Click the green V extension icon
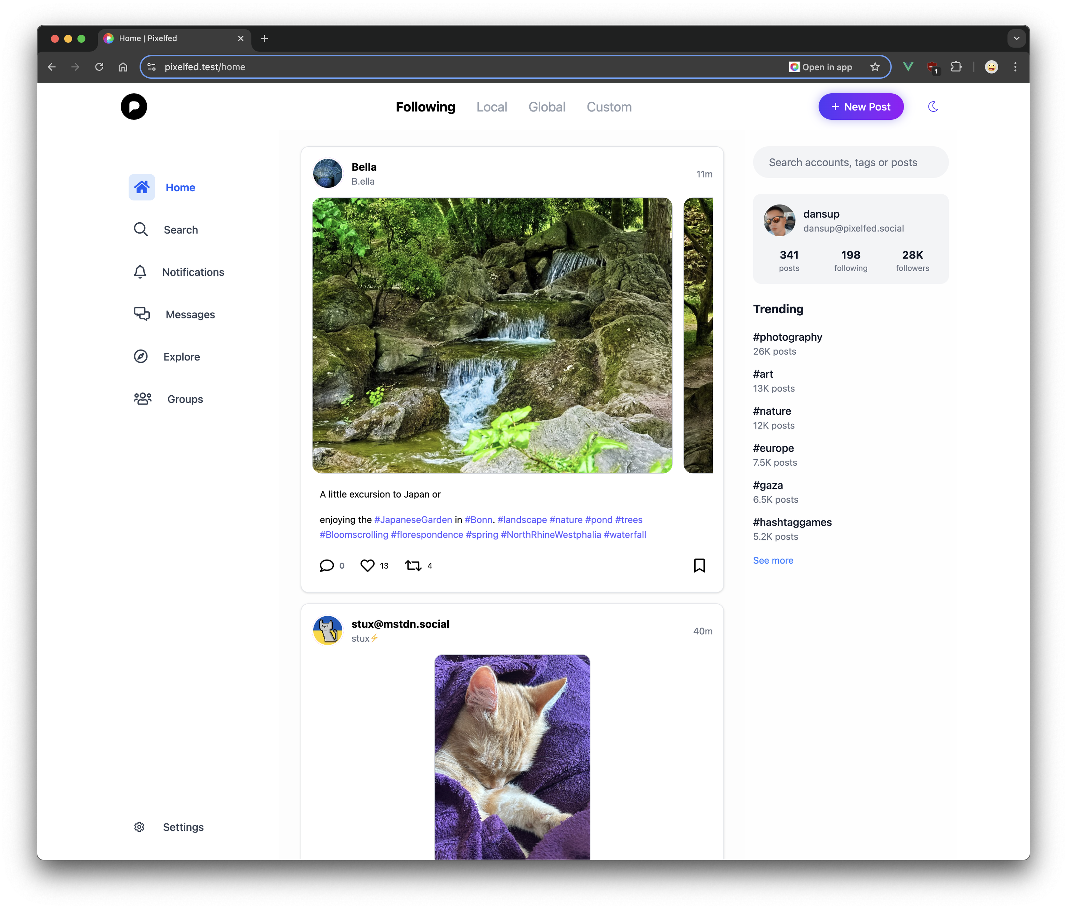This screenshot has width=1067, height=909. [x=908, y=67]
